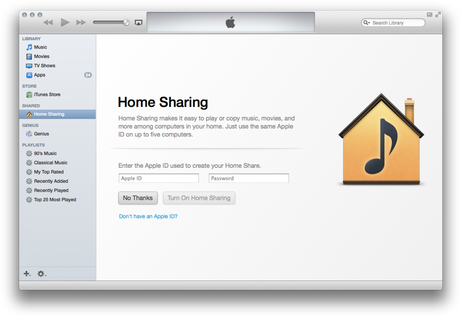The width and height of the screenshot is (461, 317).
Task: Open the AirPlay output icon
Action: click(138, 22)
